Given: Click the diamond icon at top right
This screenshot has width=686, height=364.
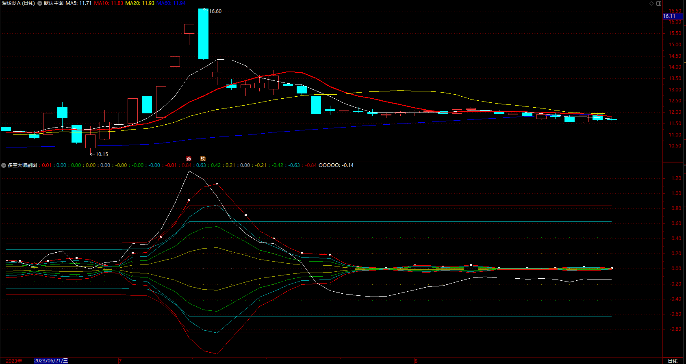Looking at the screenshot, I should point(651,3).
